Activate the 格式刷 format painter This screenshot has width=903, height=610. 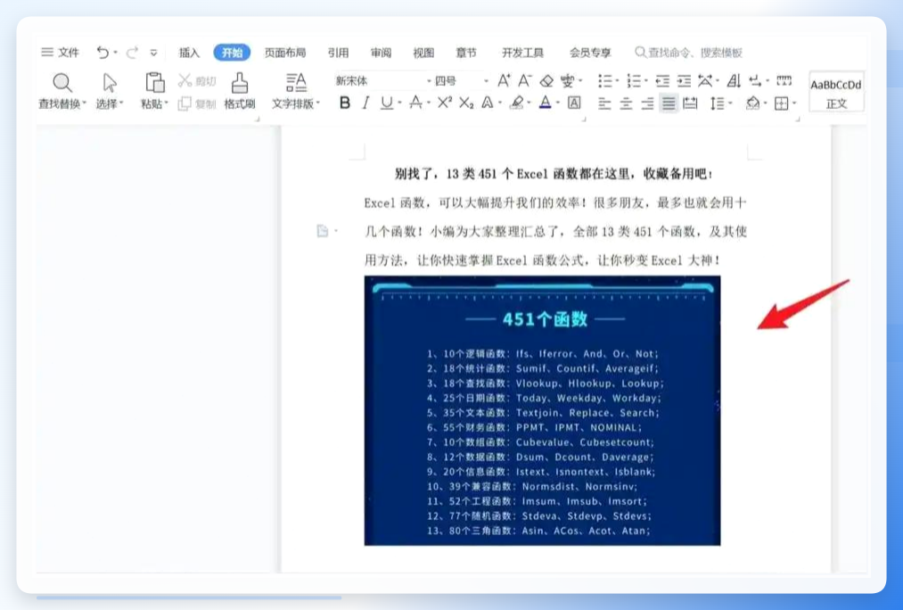(240, 91)
